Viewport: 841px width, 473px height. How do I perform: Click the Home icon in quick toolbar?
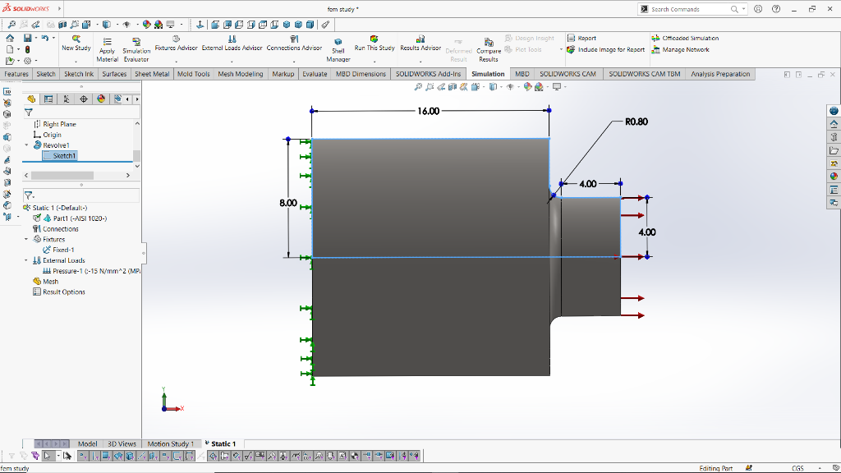pyautogui.click(x=10, y=38)
